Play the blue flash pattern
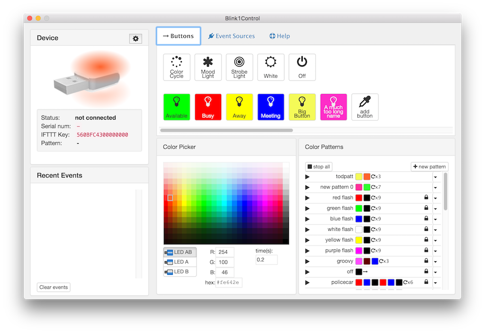This screenshot has height=333, width=485. [307, 219]
